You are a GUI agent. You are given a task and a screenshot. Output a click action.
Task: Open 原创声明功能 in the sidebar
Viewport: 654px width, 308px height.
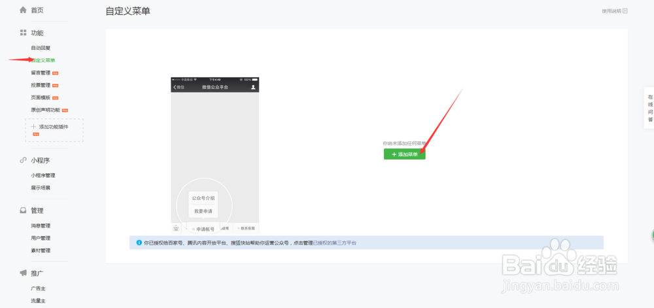(x=46, y=110)
